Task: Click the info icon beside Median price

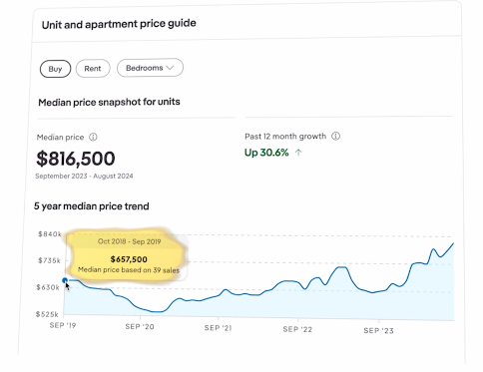Action: [93, 137]
